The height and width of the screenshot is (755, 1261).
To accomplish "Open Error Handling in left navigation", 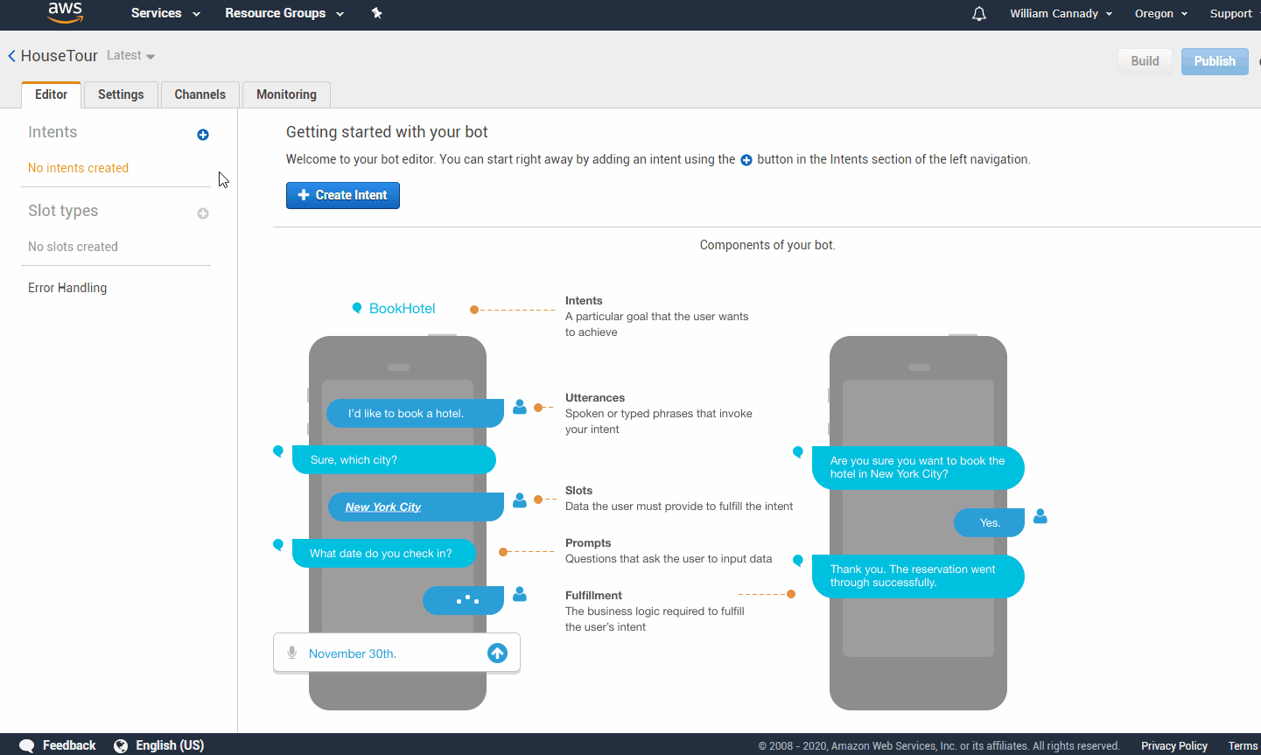I will pyautogui.click(x=67, y=288).
